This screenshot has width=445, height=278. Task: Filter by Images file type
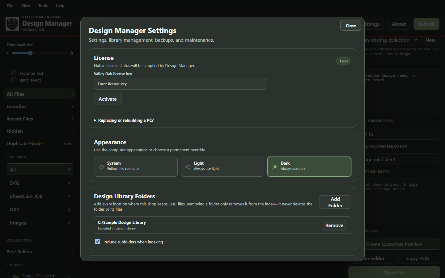(x=40, y=223)
